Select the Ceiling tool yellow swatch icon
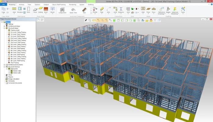213x122 pixels. click(41, 9)
